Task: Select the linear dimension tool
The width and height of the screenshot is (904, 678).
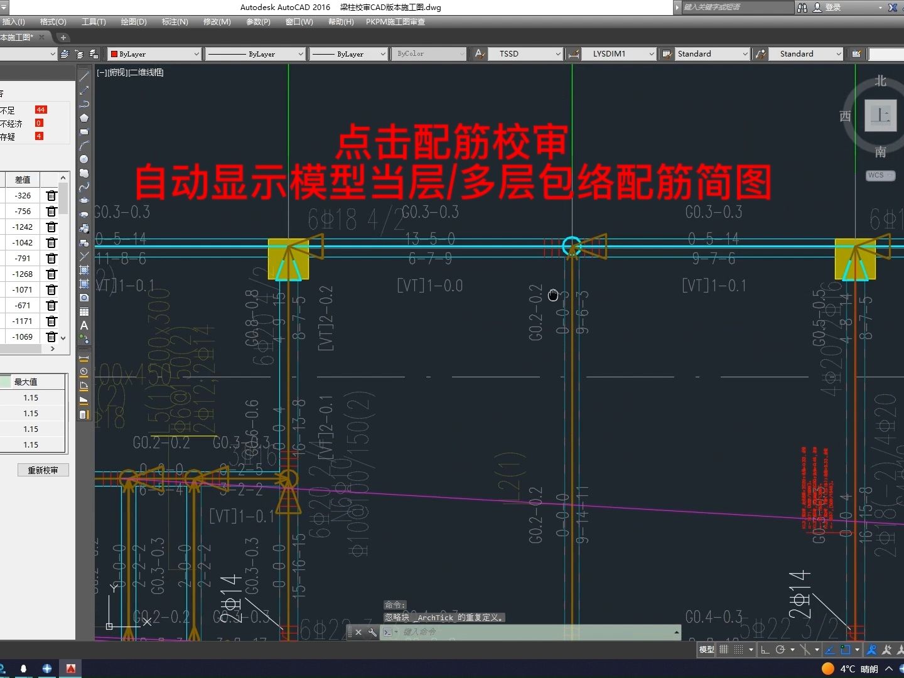Action: (83, 358)
